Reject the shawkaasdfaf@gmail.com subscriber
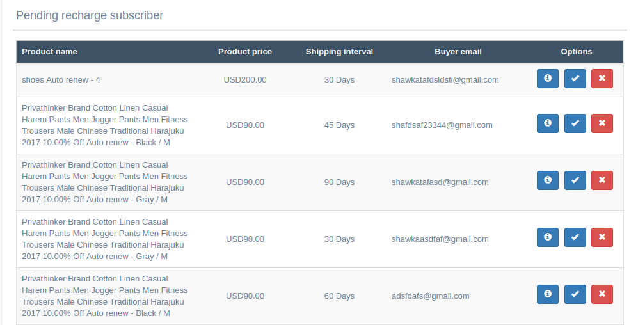This screenshot has width=638, height=325. pos(602,237)
